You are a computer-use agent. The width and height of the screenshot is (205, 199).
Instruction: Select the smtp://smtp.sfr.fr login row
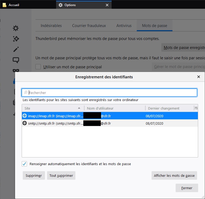(x=110, y=123)
